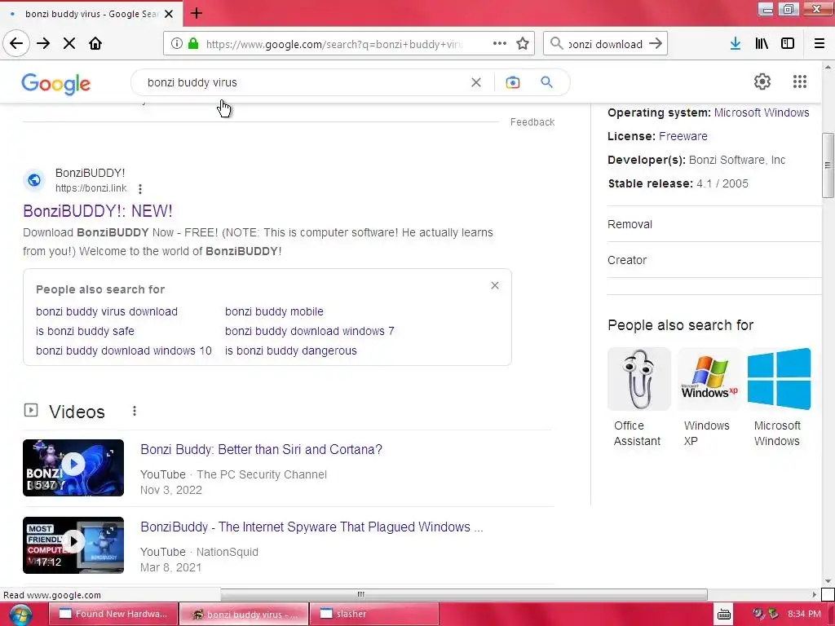Screen dimensions: 835x626
Task: Submit the bonzi download search arrow
Action: click(656, 44)
